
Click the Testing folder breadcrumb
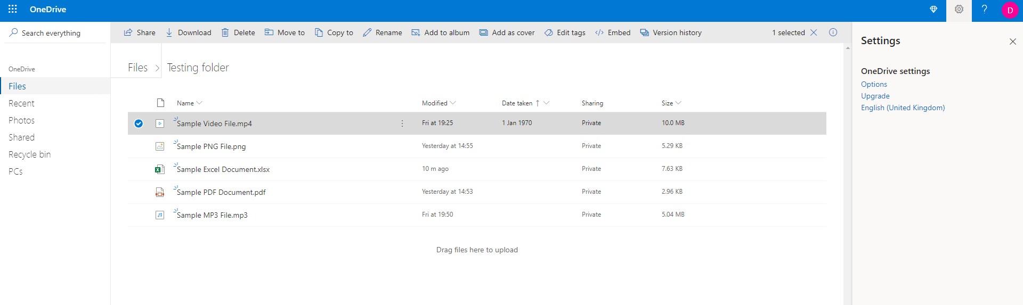pos(198,68)
